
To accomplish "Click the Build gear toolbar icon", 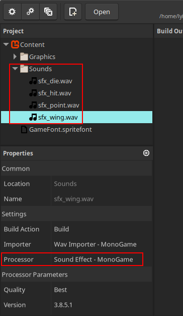I will (12, 12).
